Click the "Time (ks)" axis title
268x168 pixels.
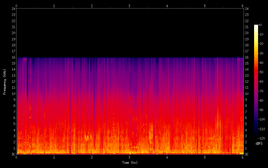click(x=130, y=163)
